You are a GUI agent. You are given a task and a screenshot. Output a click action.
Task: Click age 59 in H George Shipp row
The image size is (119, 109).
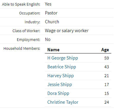107,58
